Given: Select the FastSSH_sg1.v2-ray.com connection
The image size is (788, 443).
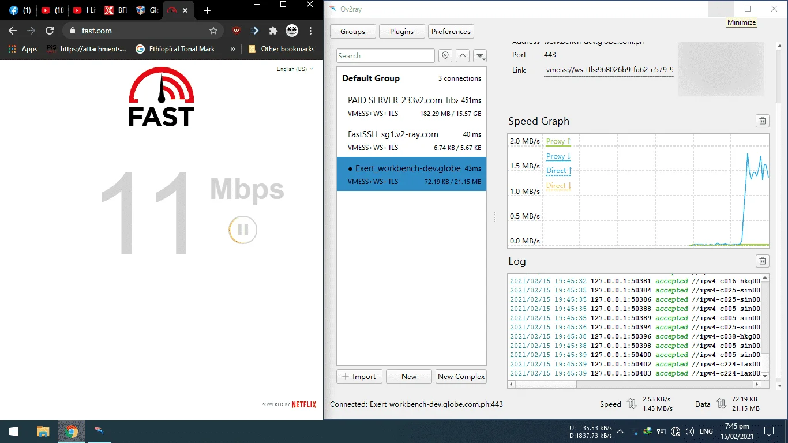Looking at the screenshot, I should 411,141.
